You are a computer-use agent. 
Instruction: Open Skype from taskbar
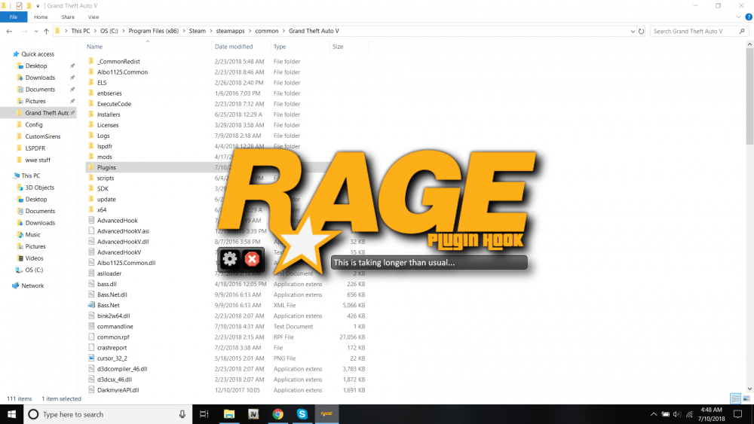[302, 414]
